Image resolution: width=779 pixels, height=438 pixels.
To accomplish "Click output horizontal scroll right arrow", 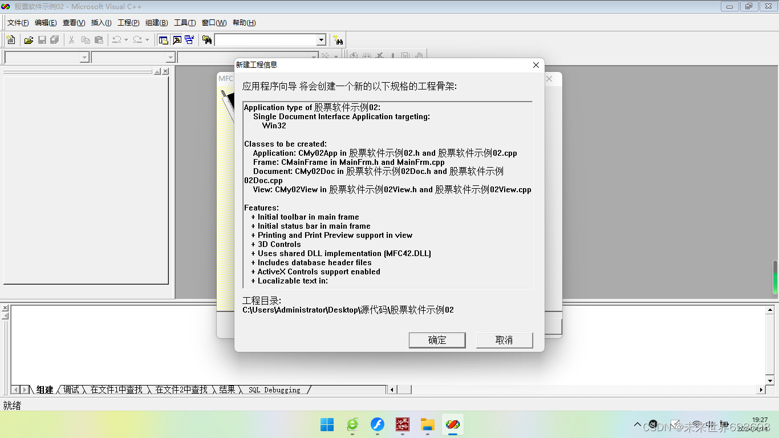I will pyautogui.click(x=761, y=390).
